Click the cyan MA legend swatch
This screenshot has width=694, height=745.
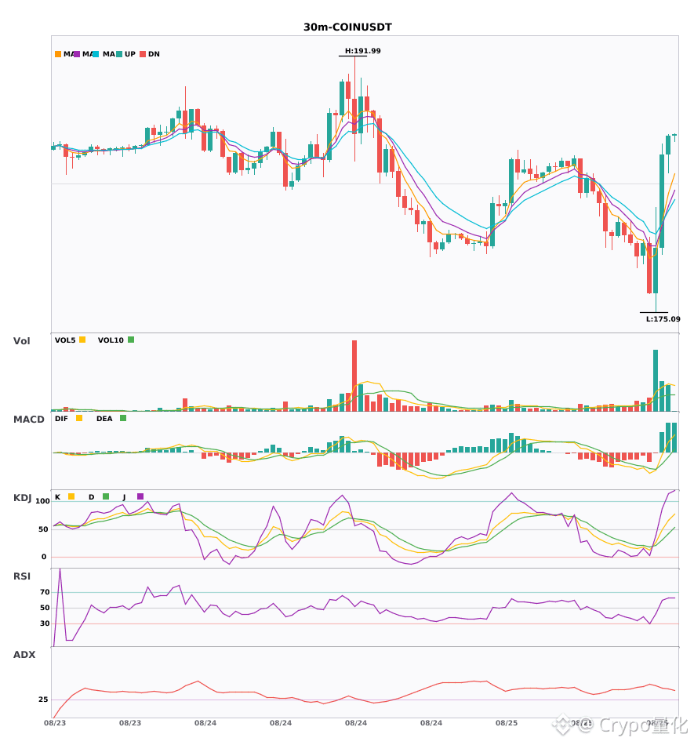(96, 54)
